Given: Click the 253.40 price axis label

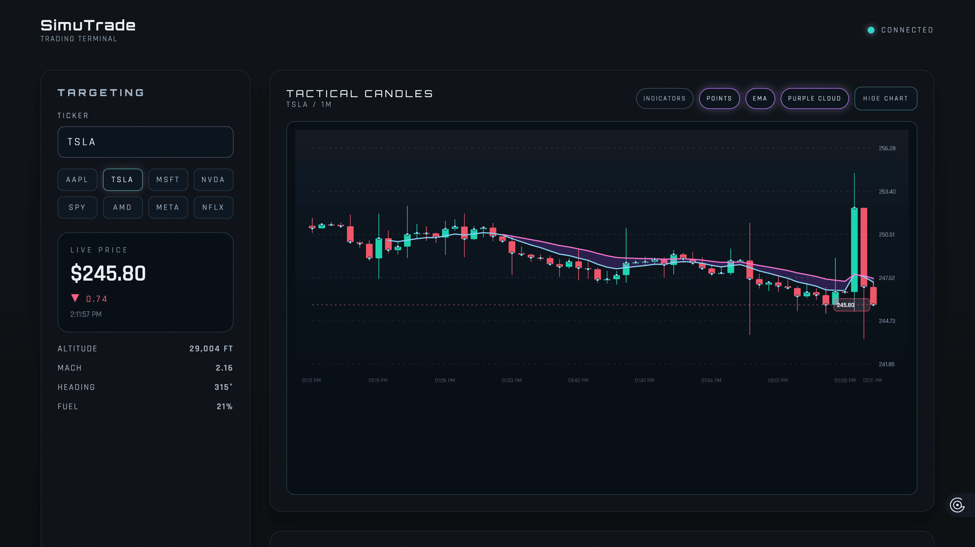Looking at the screenshot, I should click(887, 192).
